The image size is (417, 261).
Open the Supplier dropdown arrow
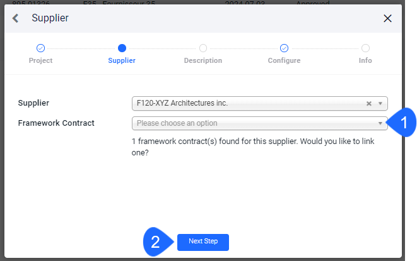380,103
